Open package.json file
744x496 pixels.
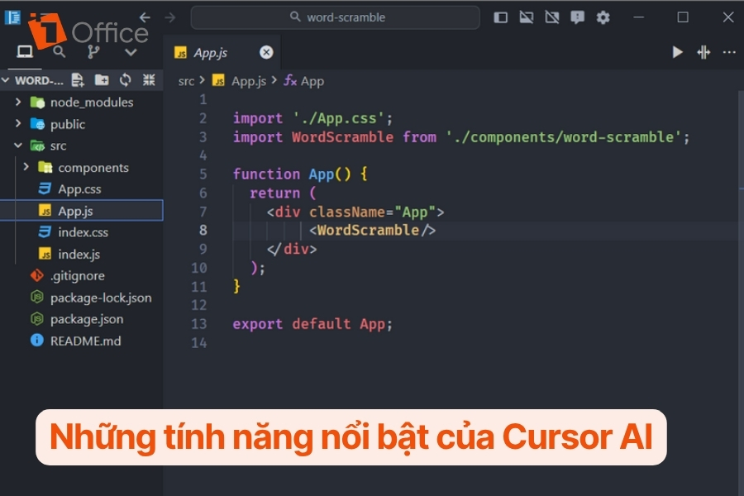[82, 319]
